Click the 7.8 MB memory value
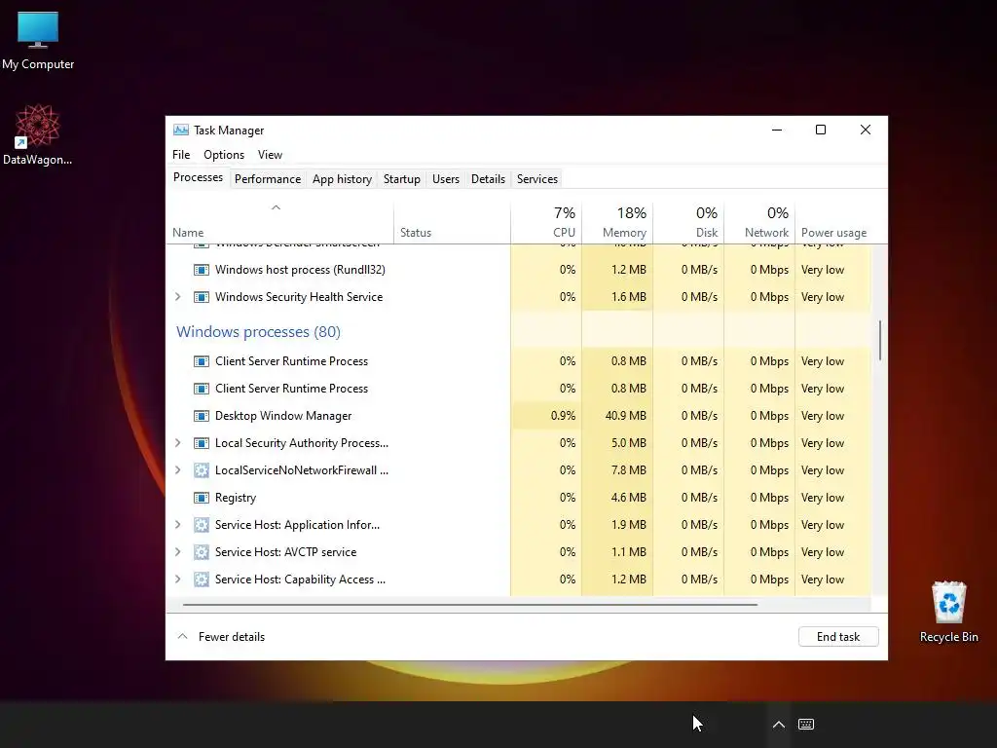The width and height of the screenshot is (997, 748). click(628, 470)
